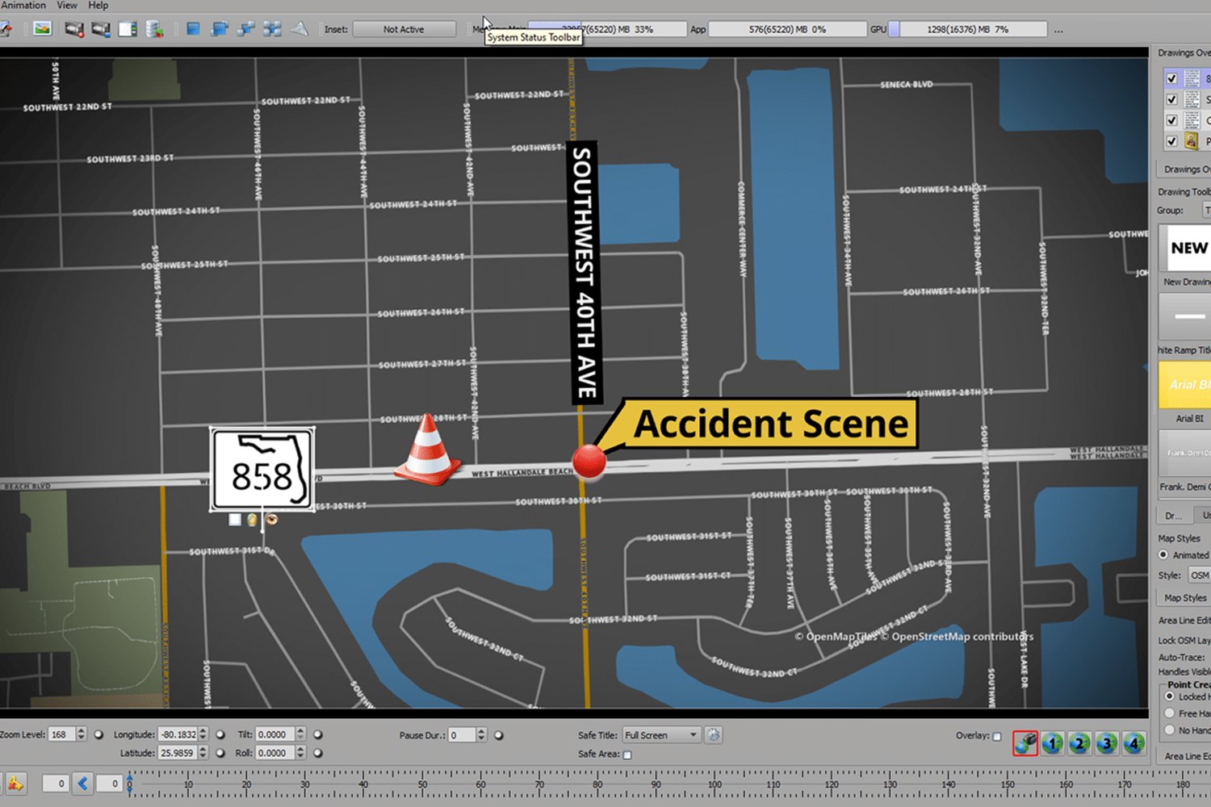Viewport: 1211px width, 807px height.
Task: Select the Locked handles radio option
Action: point(1169,696)
